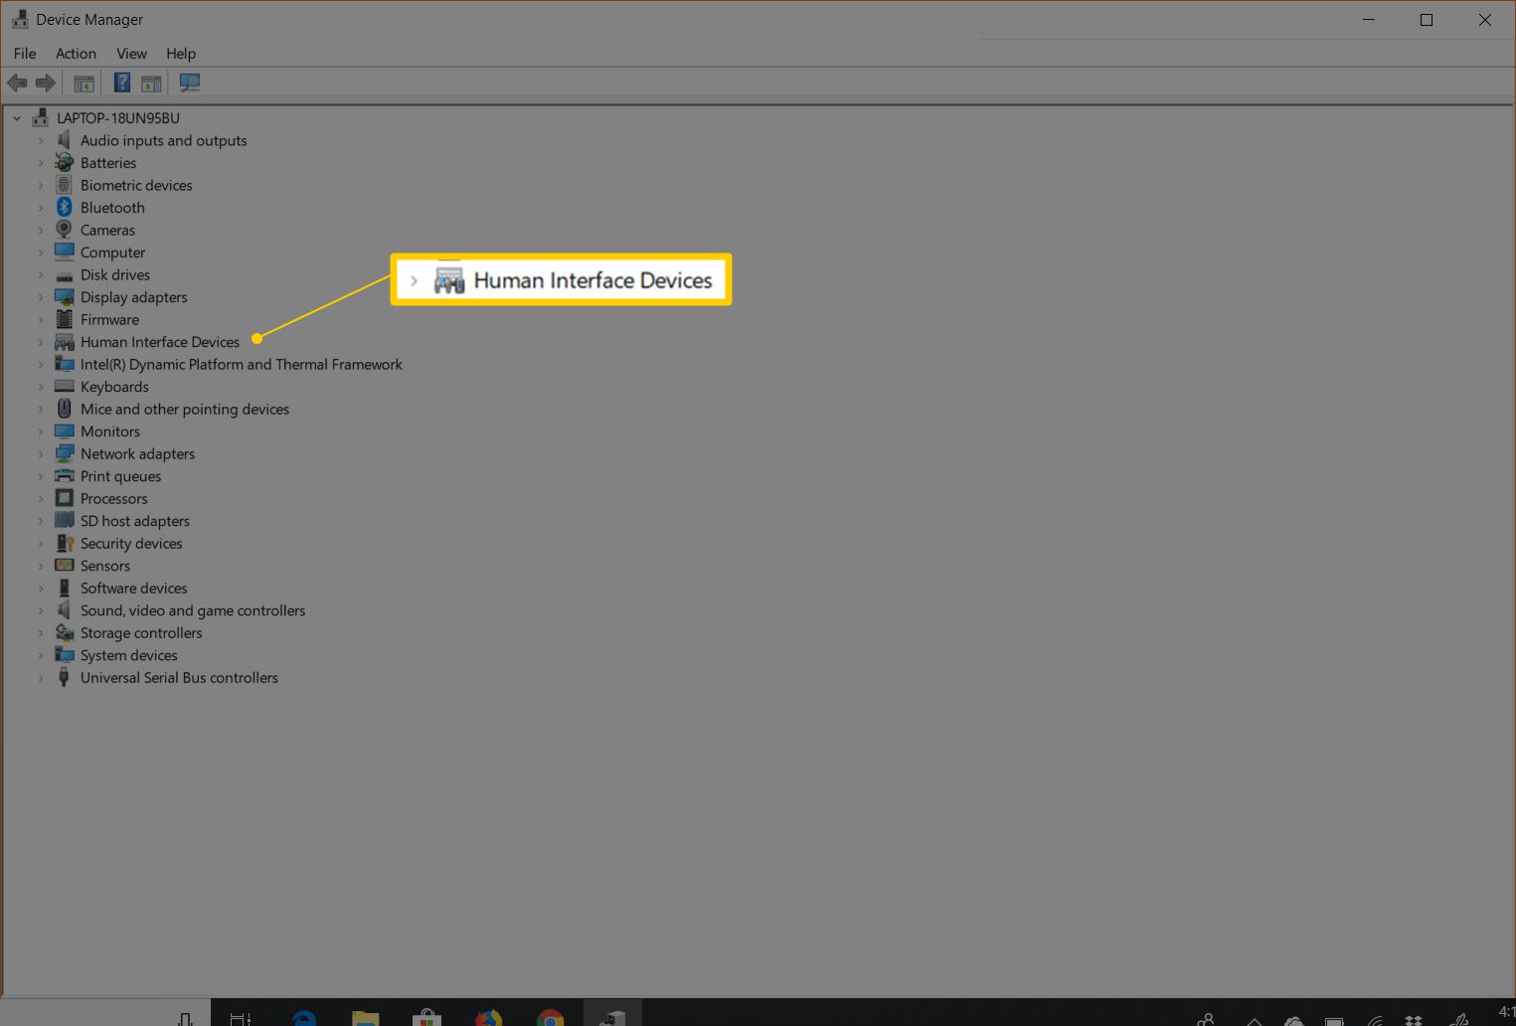Open Help via the question-mark toolbar icon
This screenshot has height=1026, width=1516.
tap(122, 83)
